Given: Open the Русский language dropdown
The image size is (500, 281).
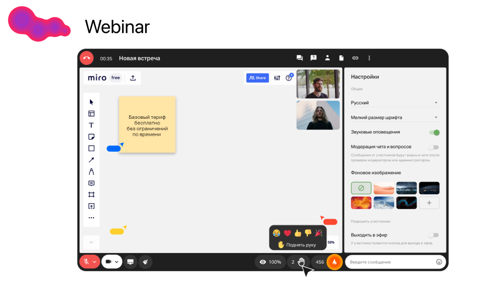Looking at the screenshot, I should coord(394,103).
